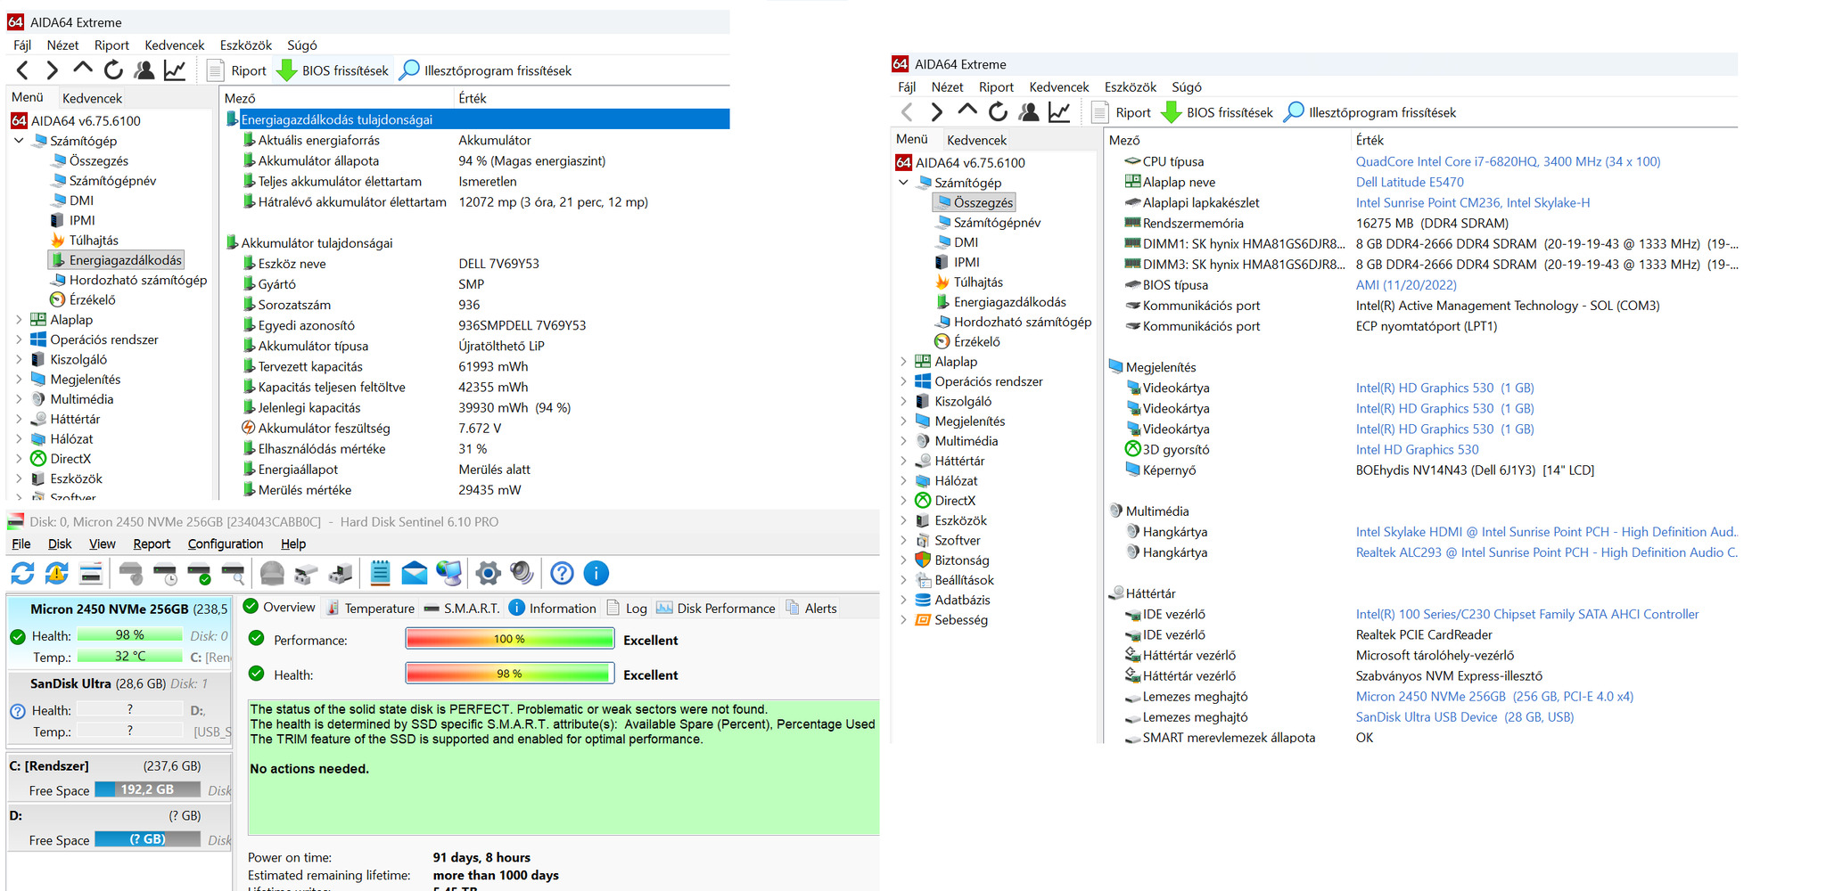
Task: Click the blue question mark help icon
Action: pos(562,573)
